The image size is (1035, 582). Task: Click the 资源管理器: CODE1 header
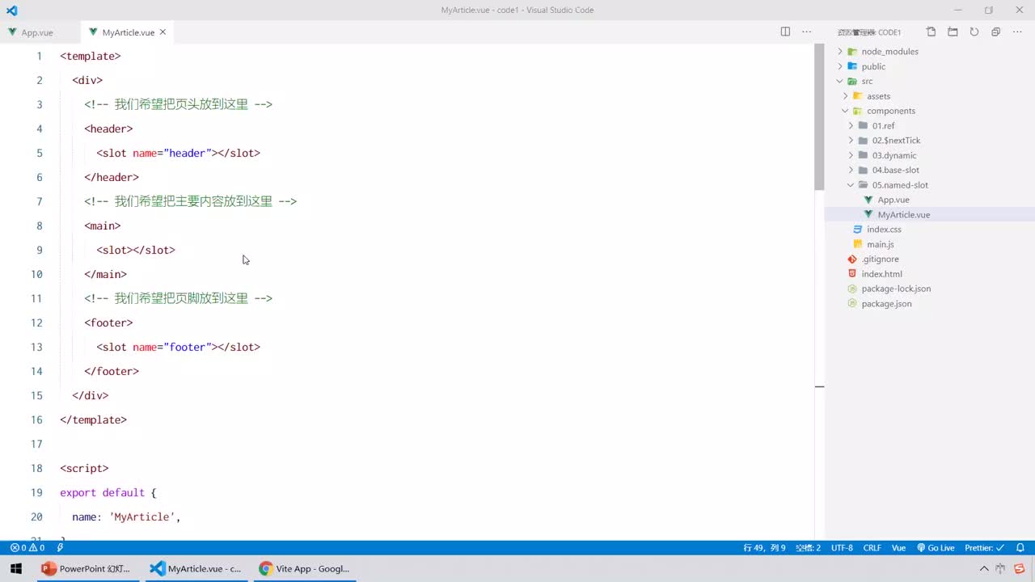[869, 32]
